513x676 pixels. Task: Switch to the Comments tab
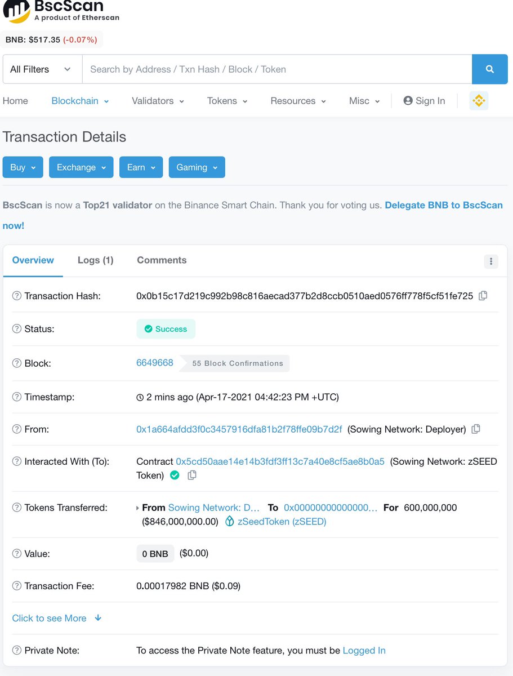(162, 260)
